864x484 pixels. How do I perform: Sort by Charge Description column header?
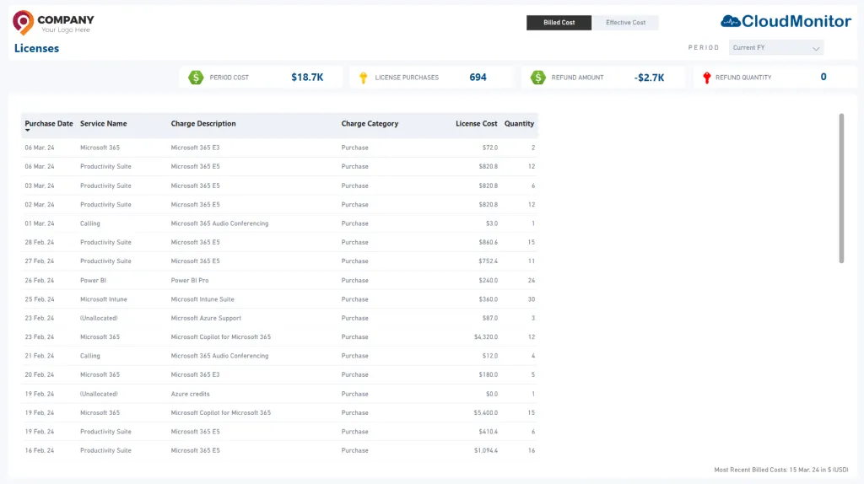click(203, 124)
